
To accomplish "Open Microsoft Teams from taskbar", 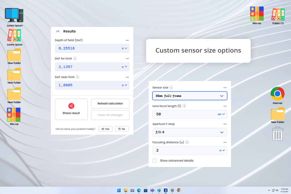I will coord(152,190).
